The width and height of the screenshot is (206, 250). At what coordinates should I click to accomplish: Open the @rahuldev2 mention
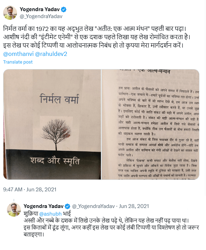[51, 54]
